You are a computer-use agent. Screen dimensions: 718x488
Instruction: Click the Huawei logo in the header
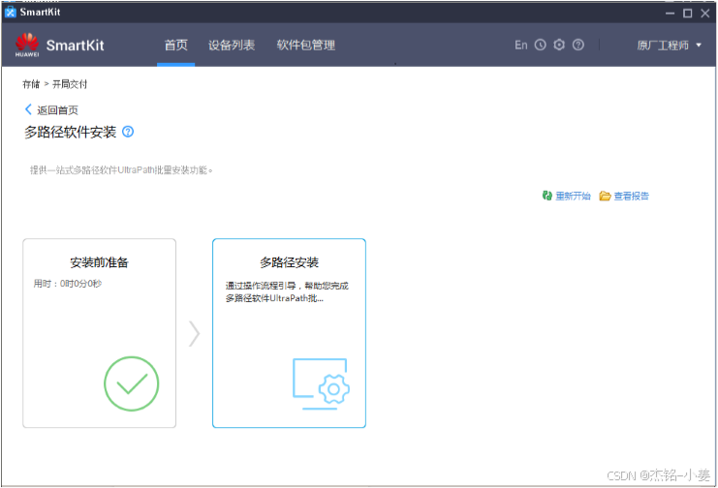click(x=27, y=45)
